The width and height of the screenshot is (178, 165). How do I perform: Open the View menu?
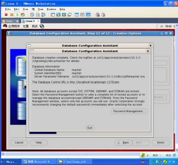click(25, 9)
